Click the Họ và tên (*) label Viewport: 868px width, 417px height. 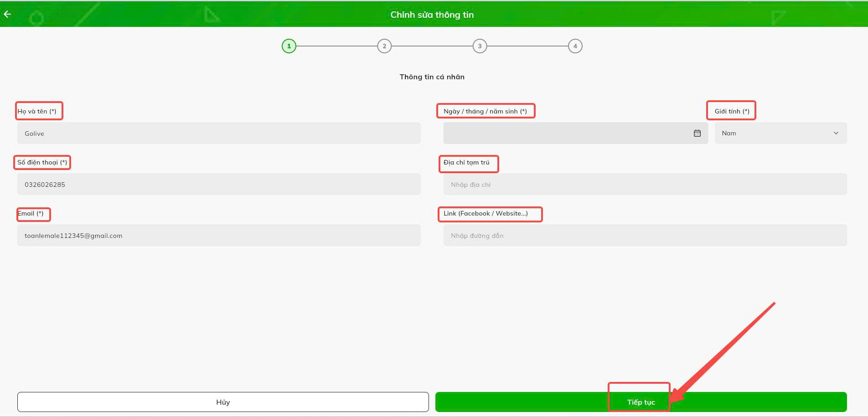(x=37, y=111)
